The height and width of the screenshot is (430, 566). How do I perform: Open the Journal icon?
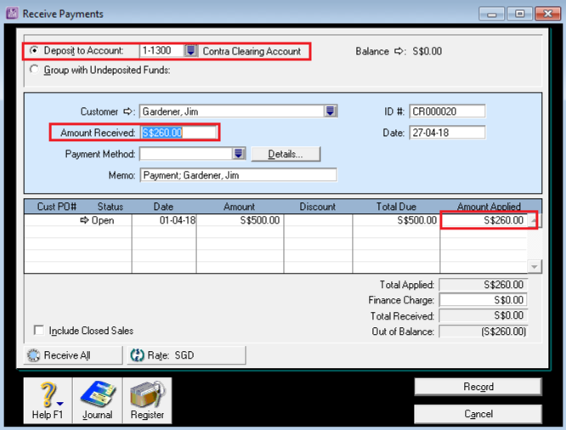[98, 400]
